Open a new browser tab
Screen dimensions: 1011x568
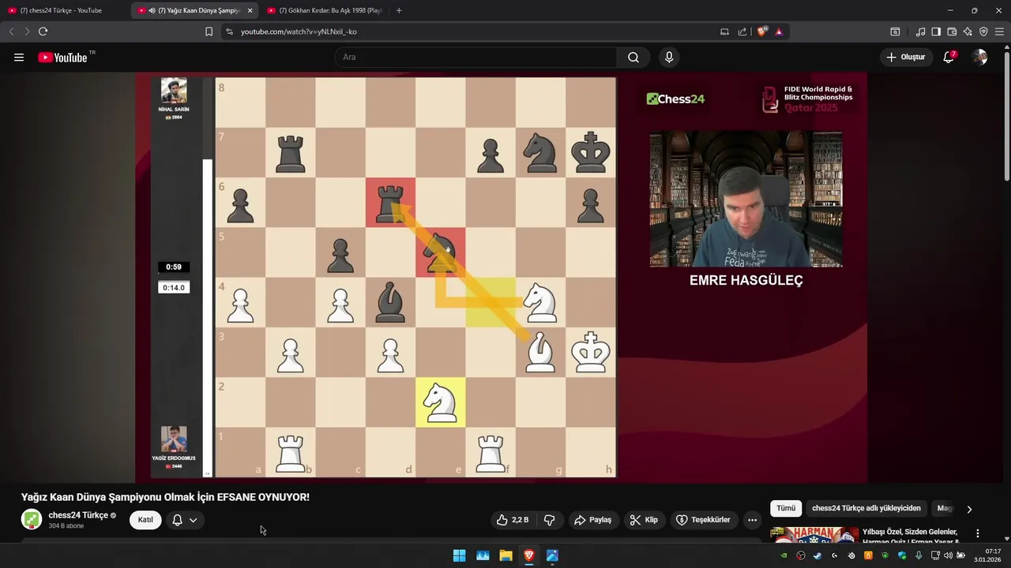[x=399, y=10]
